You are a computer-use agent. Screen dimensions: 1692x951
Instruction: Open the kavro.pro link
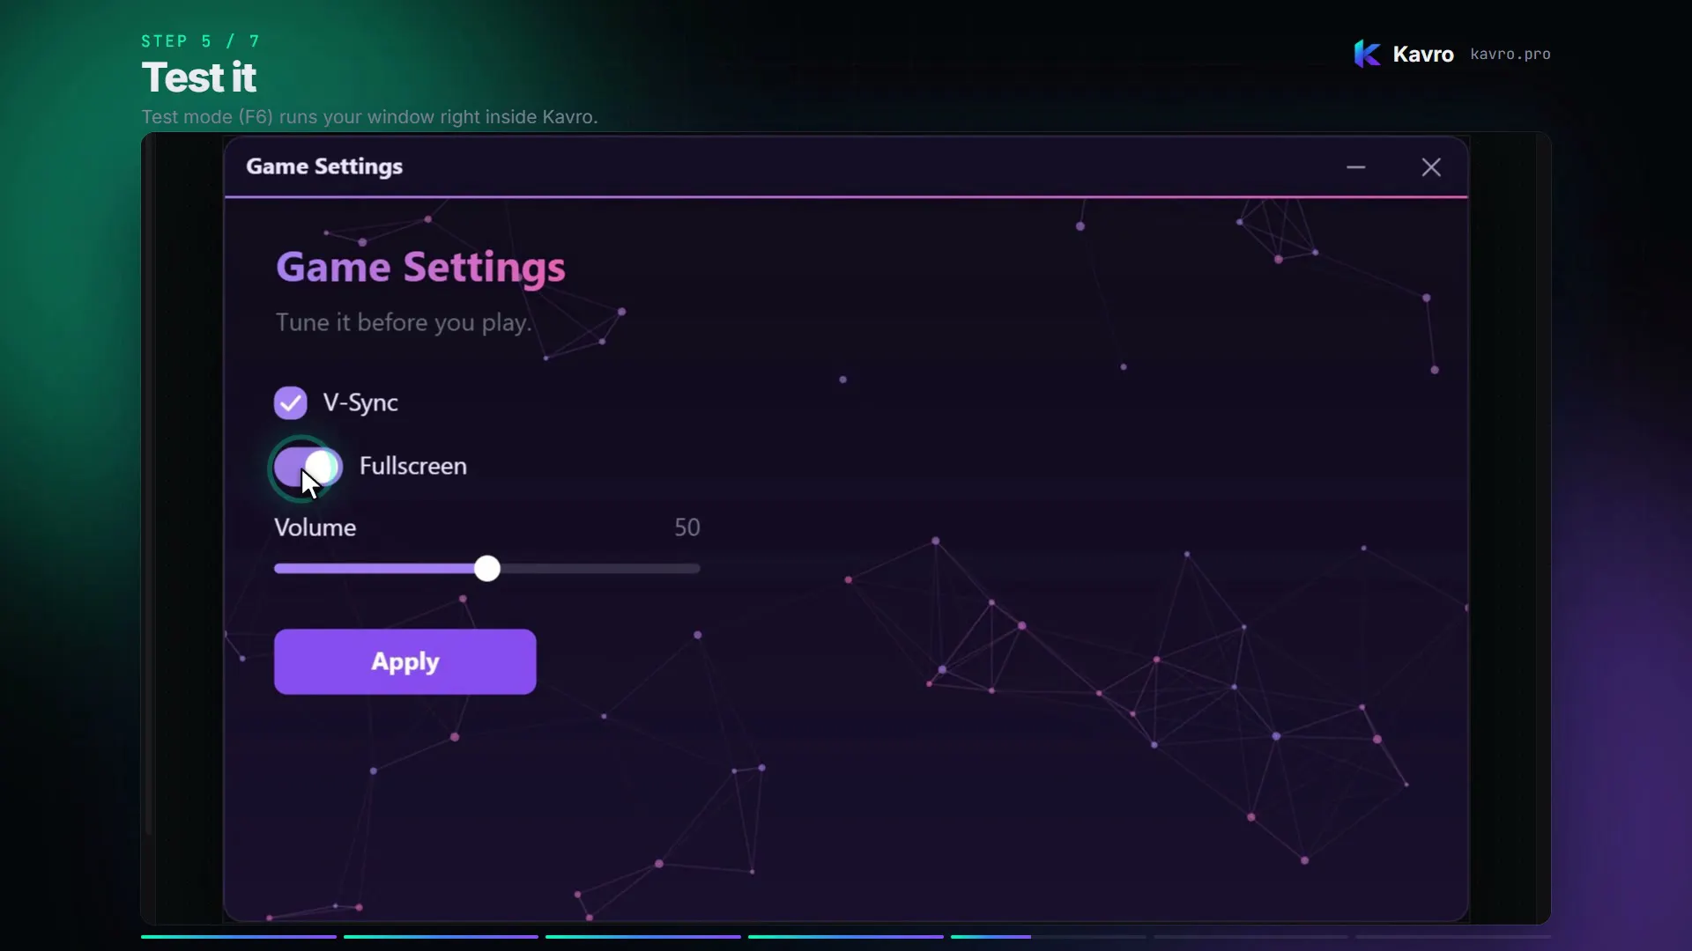click(1510, 55)
